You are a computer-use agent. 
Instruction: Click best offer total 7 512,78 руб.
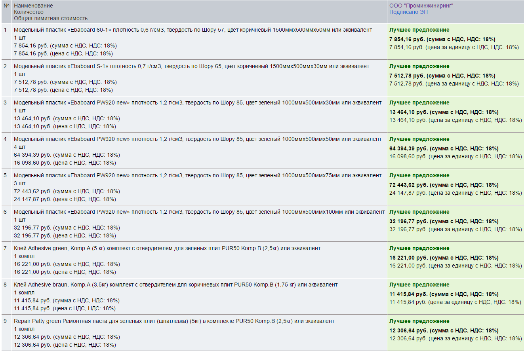click(442, 76)
